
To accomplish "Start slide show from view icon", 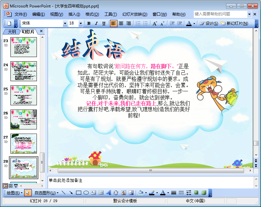I will [16, 186].
